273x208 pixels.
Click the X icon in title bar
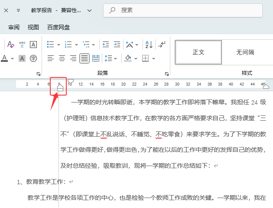(x=6, y=10)
